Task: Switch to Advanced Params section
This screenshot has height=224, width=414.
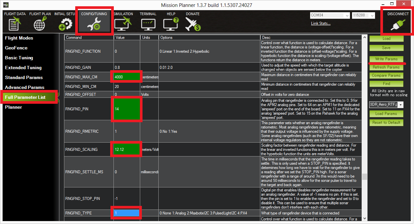Action: [24, 87]
